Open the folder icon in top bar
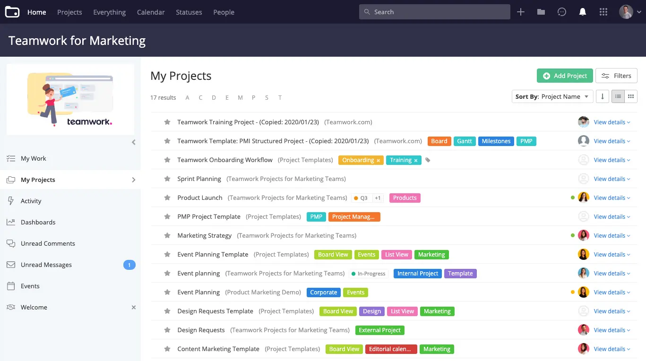This screenshot has height=361, width=646. [x=541, y=12]
